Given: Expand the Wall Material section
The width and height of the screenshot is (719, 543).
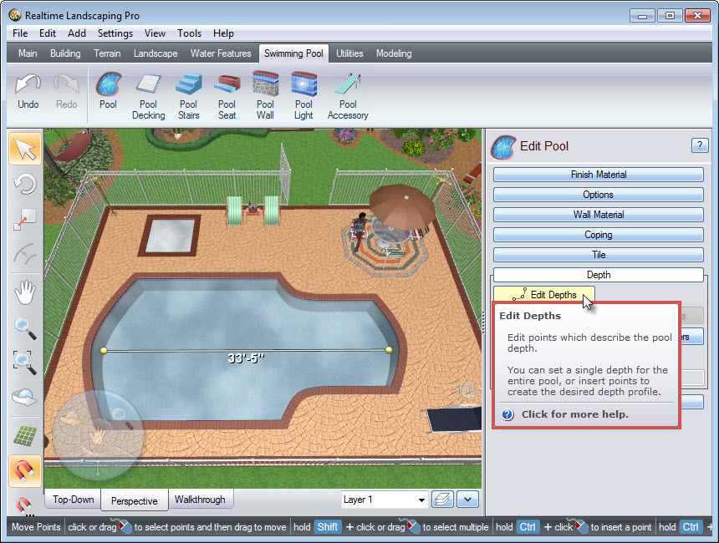Looking at the screenshot, I should click(599, 215).
